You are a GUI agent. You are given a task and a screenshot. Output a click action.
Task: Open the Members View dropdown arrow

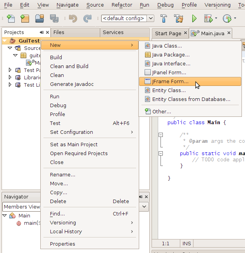tap(144, 207)
